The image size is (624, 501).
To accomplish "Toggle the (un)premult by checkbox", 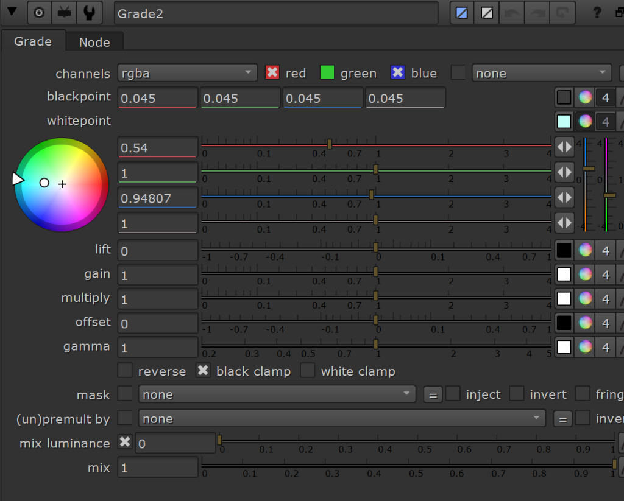I will 125,418.
